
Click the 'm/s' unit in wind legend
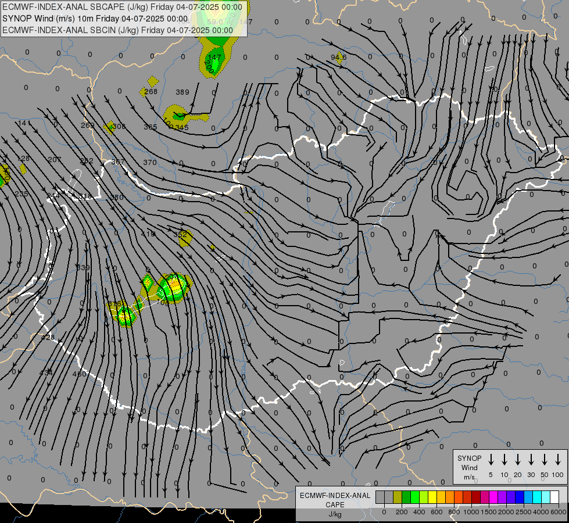point(469,477)
